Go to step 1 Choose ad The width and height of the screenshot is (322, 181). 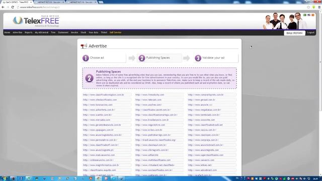[x=104, y=58]
